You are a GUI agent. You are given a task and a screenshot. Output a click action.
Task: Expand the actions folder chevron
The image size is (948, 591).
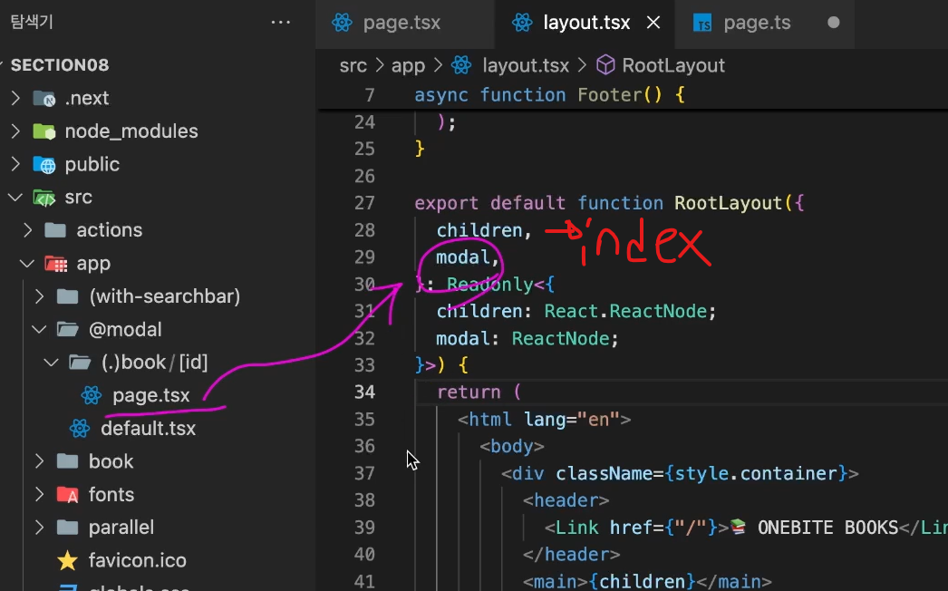tap(27, 230)
